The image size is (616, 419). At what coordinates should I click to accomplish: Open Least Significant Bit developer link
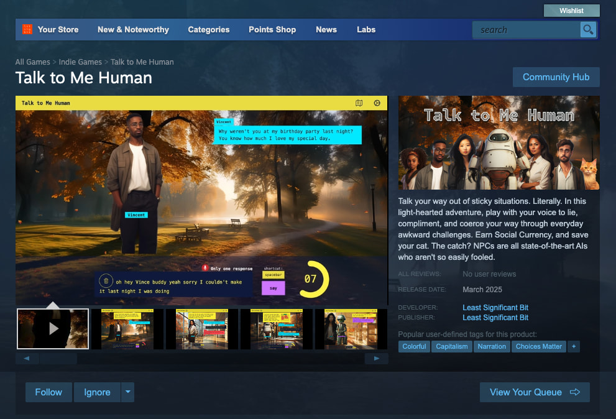click(x=495, y=308)
